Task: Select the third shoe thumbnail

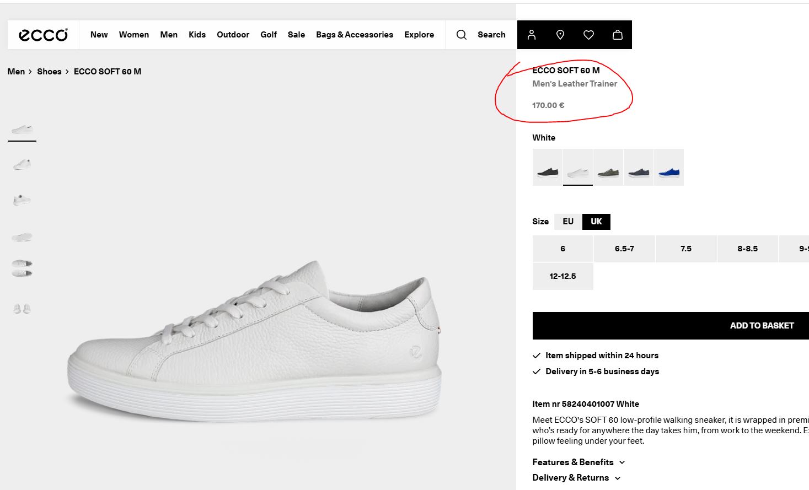Action: (22, 200)
